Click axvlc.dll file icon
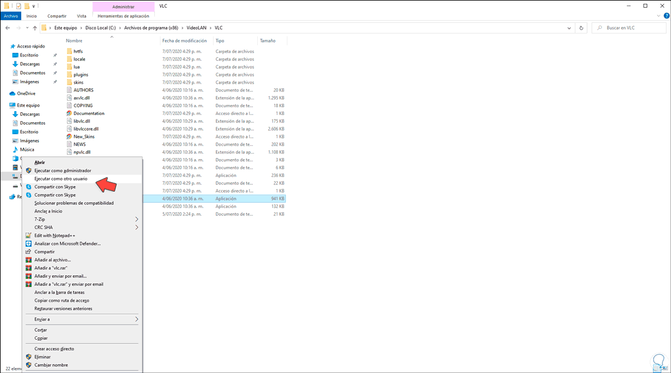The width and height of the screenshot is (671, 373). pyautogui.click(x=69, y=98)
